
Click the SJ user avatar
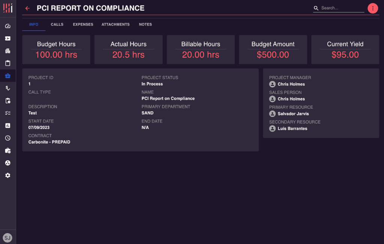point(7,237)
